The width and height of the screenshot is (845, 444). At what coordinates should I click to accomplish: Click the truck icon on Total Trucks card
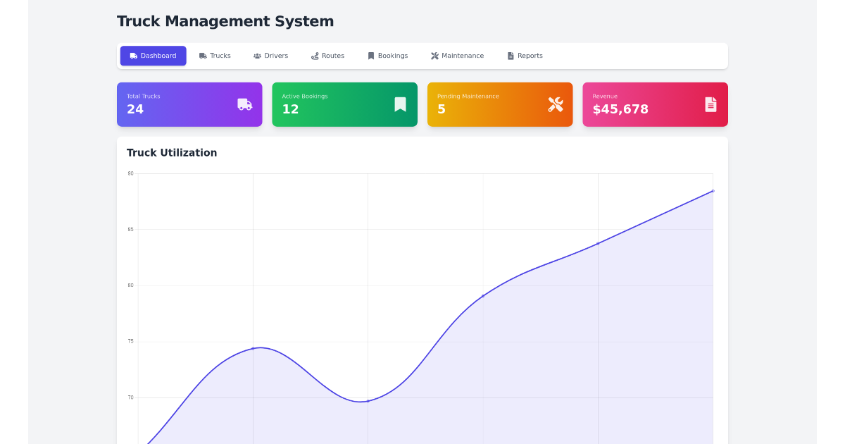coord(244,104)
